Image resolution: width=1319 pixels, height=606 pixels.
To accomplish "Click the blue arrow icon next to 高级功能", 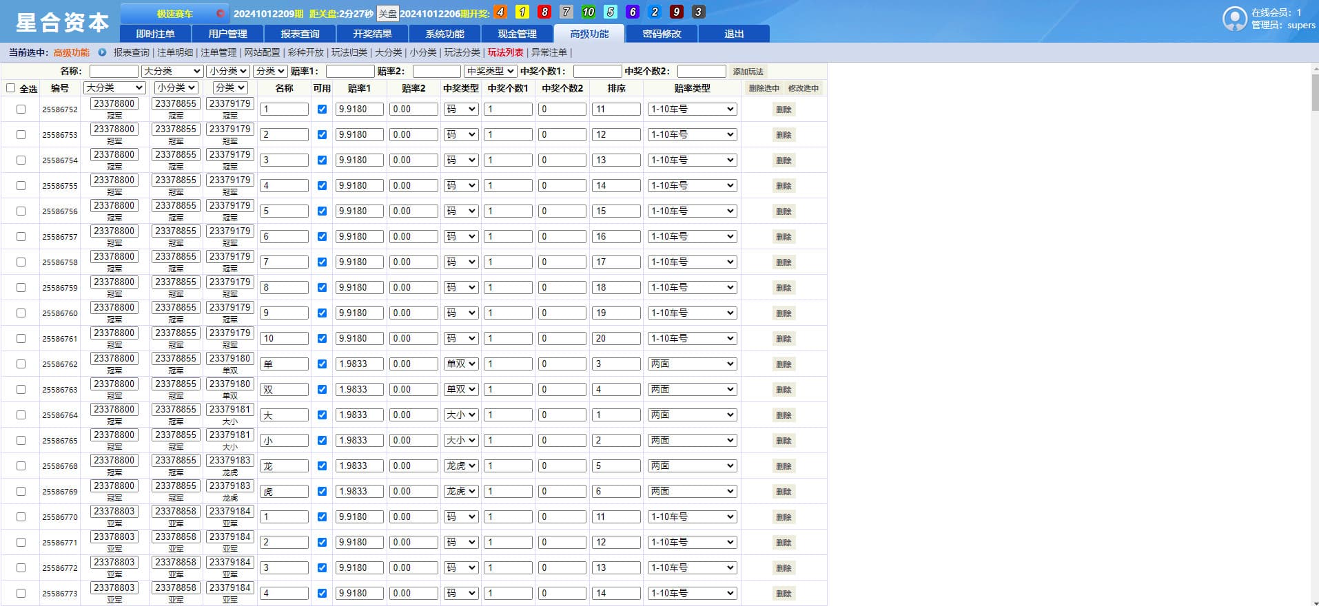I will tap(102, 52).
